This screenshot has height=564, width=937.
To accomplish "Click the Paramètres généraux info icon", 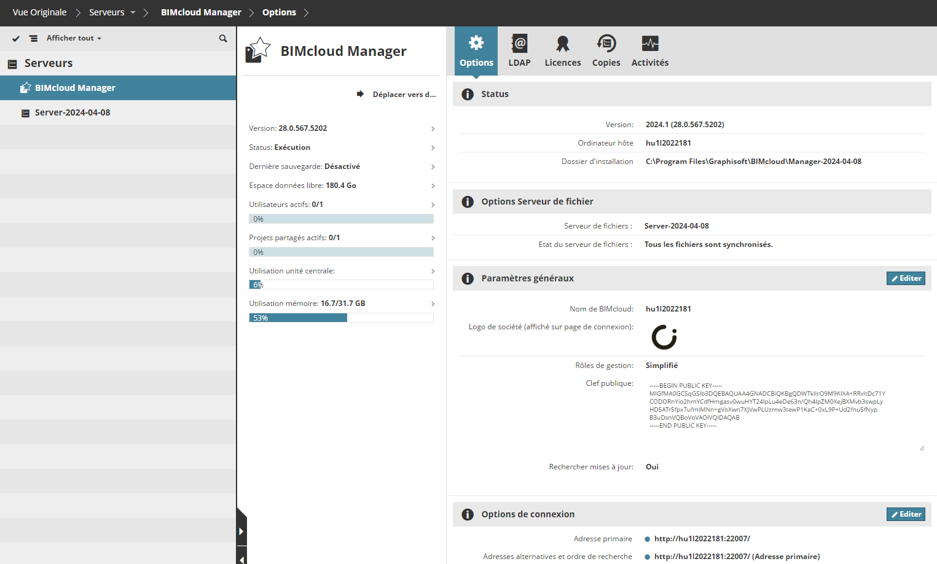I will click(x=468, y=278).
